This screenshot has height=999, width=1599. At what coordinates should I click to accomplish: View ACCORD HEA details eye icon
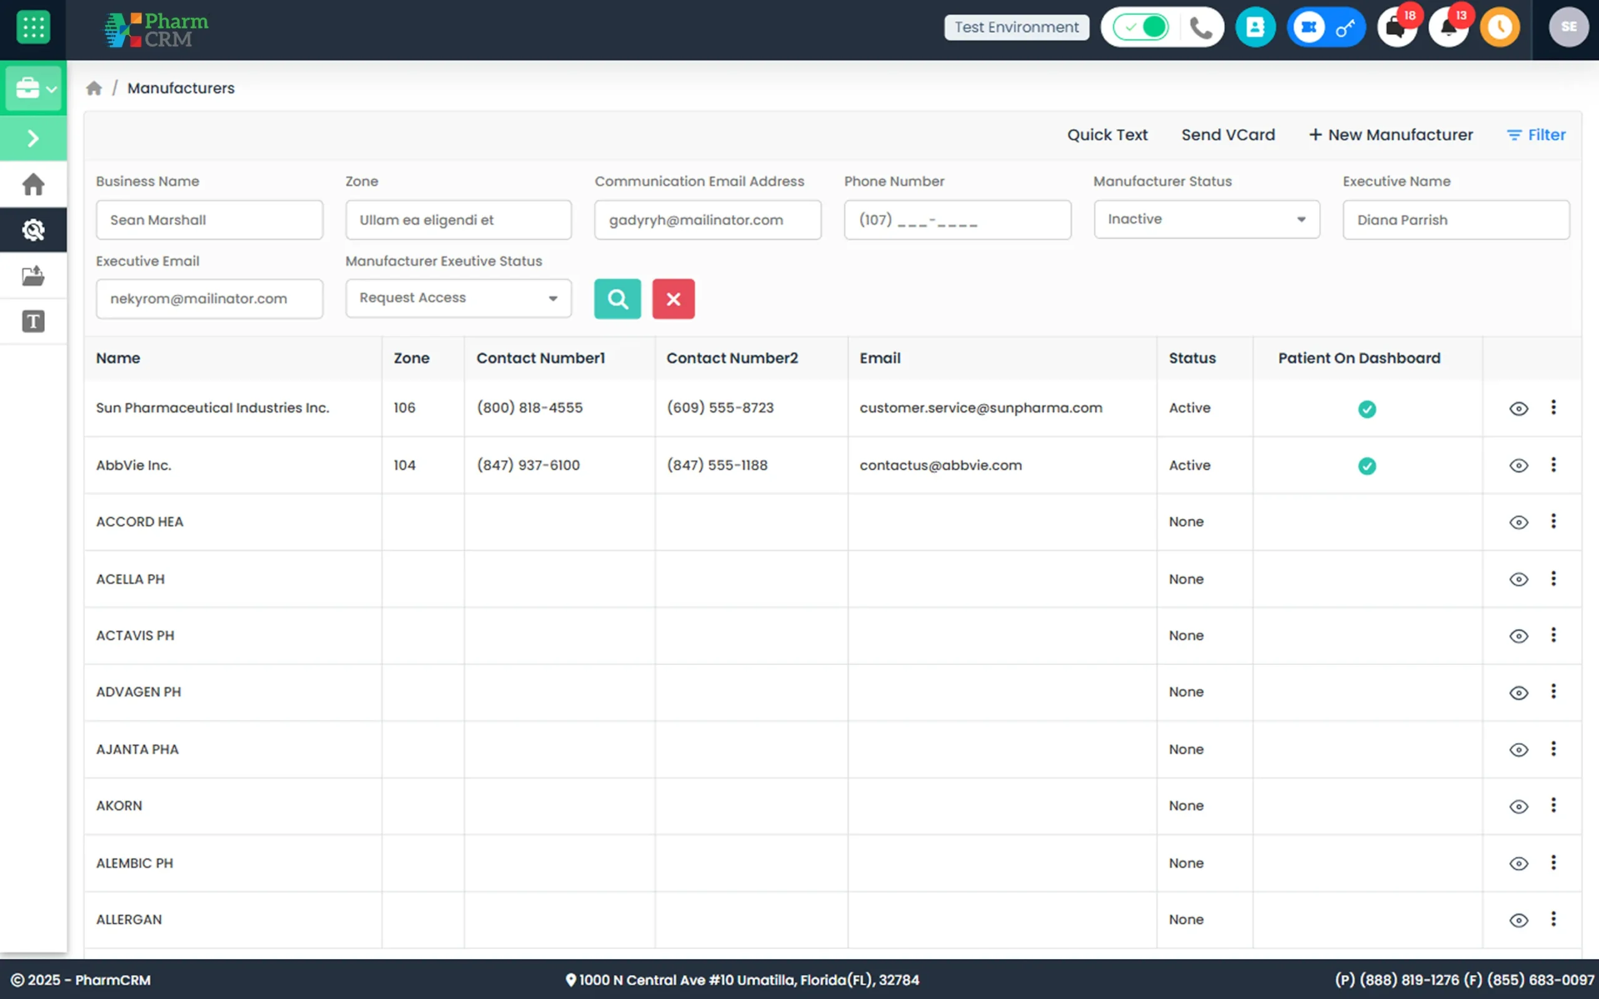pyautogui.click(x=1518, y=522)
